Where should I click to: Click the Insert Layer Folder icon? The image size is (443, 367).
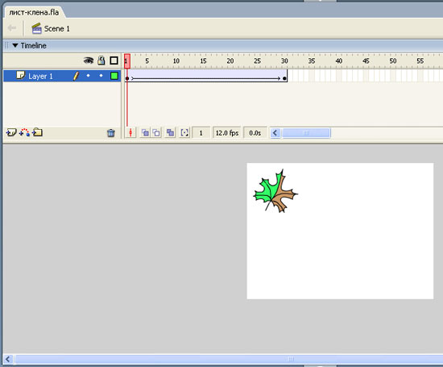pyautogui.click(x=37, y=132)
